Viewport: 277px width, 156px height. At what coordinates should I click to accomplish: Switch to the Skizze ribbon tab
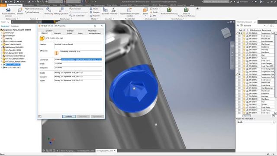(x=55, y=5)
